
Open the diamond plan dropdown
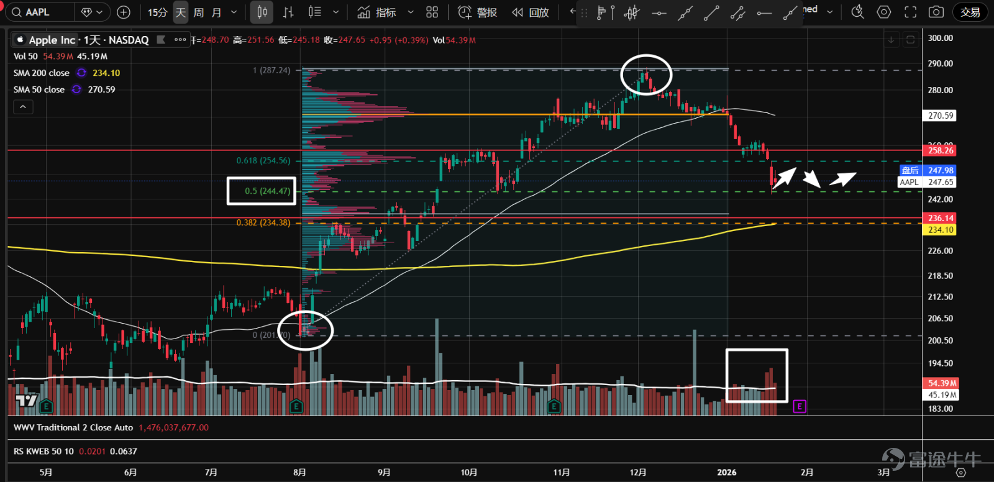92,12
